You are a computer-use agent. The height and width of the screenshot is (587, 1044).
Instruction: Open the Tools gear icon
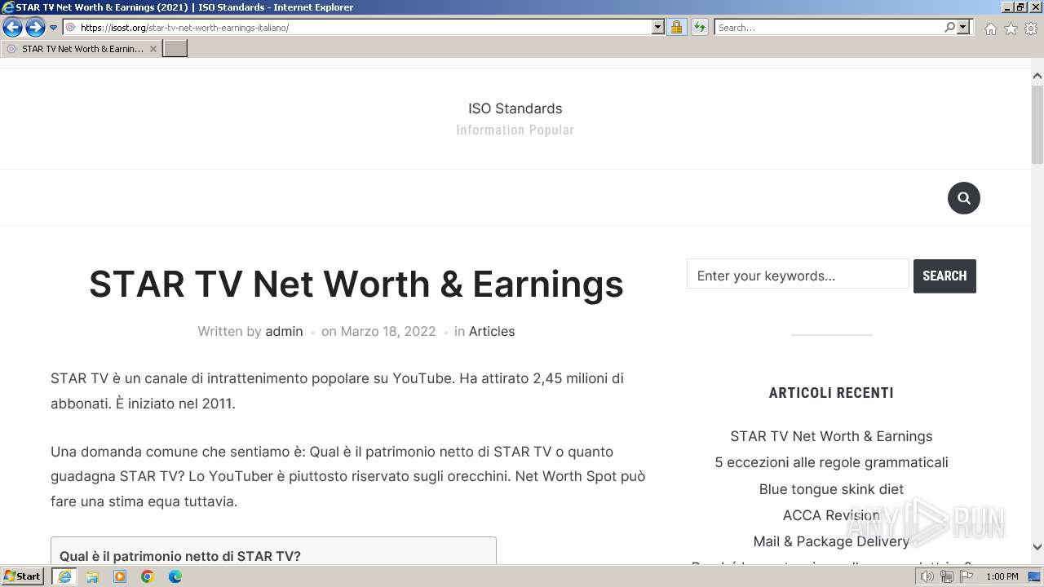1031,29
